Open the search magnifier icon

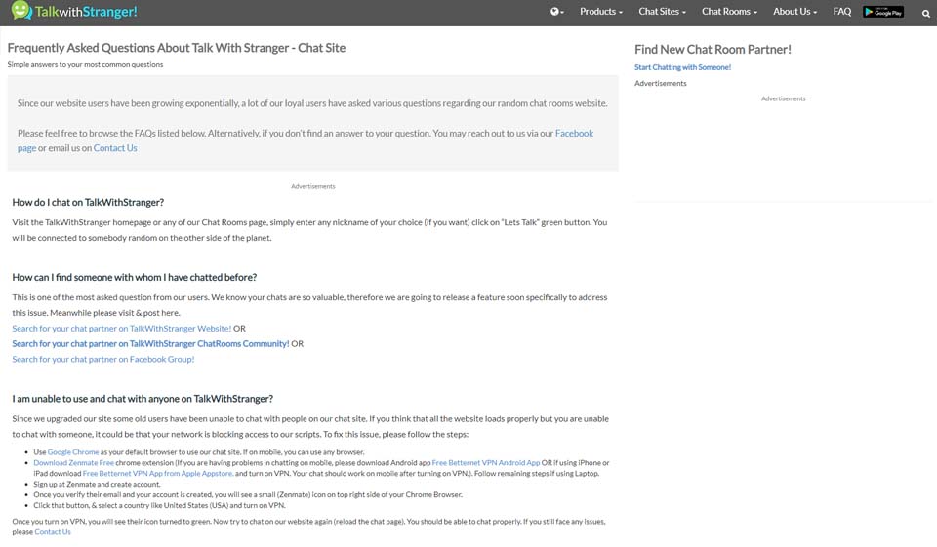coord(926,13)
